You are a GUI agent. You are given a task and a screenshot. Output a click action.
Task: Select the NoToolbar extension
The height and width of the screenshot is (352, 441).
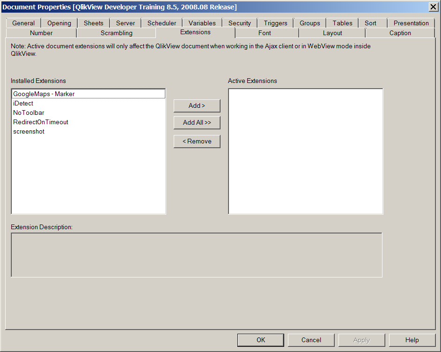tap(88, 112)
